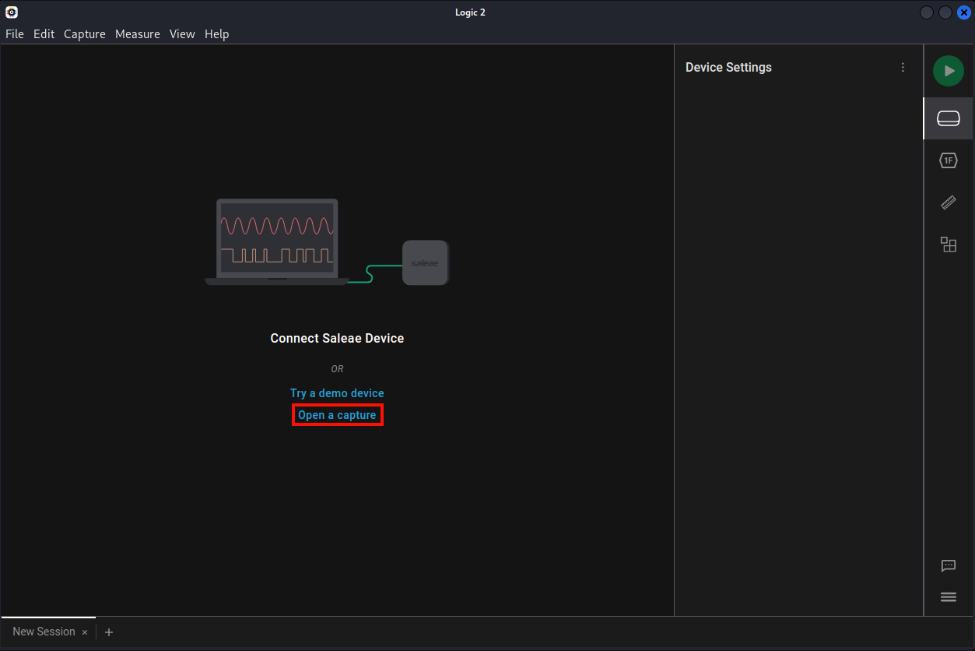Open the feedback chat icon
The width and height of the screenshot is (975, 651).
(x=949, y=566)
